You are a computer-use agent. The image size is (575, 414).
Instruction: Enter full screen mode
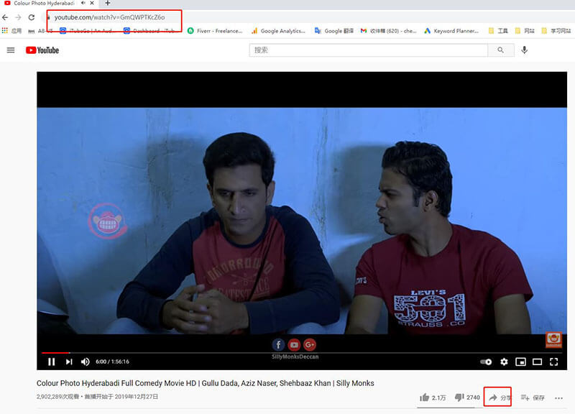[x=553, y=362]
